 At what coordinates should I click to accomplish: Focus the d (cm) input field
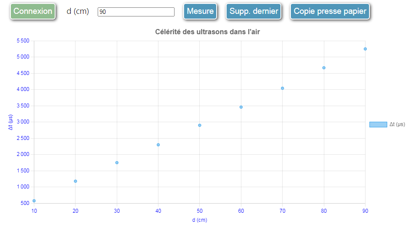pos(136,12)
